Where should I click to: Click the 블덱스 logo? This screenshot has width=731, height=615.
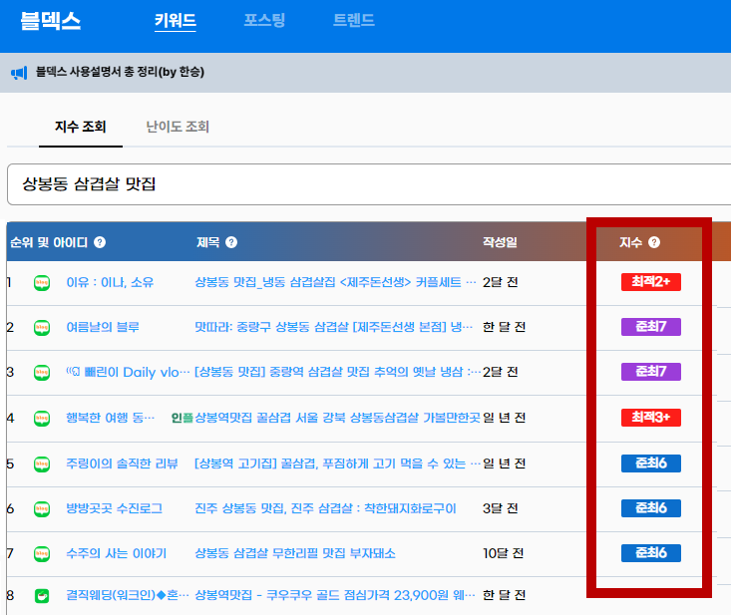pos(51,21)
